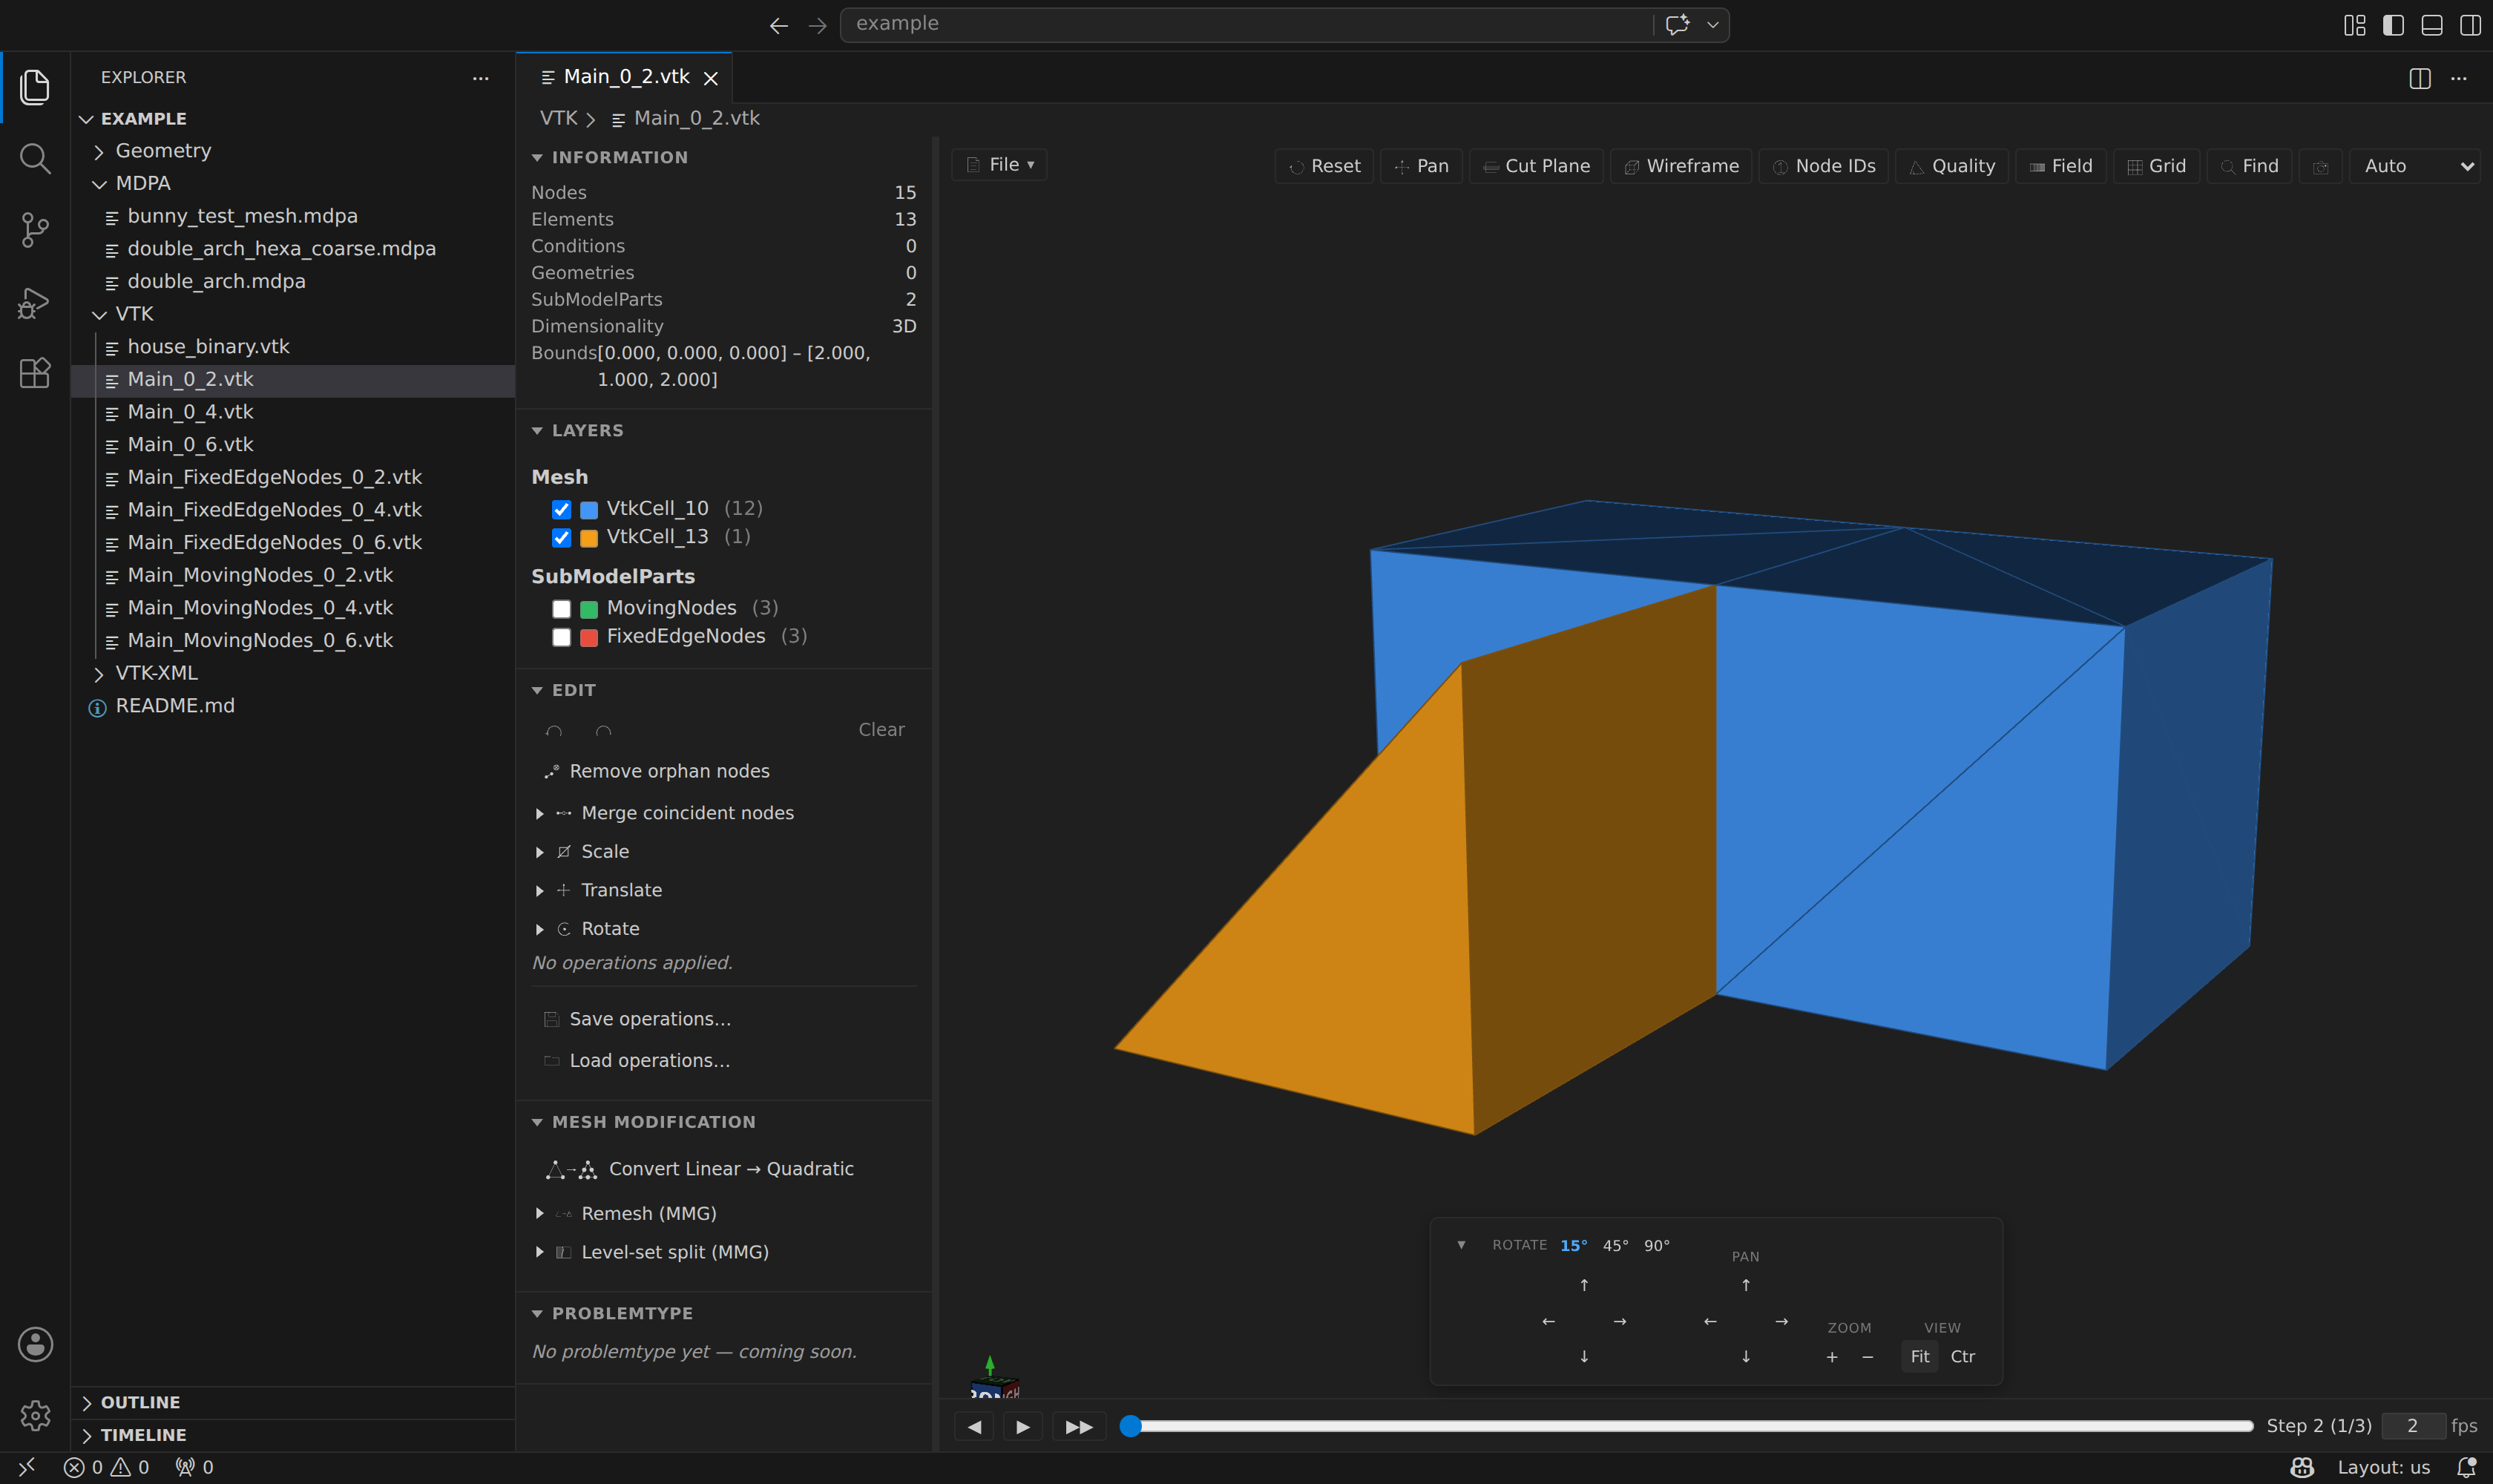2493x1484 pixels.
Task: Open the Explorer view in activity bar
Action: pos(35,87)
